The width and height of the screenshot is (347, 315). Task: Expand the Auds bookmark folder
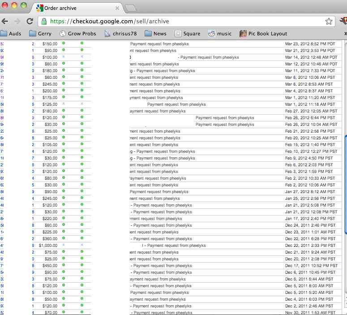click(11, 34)
